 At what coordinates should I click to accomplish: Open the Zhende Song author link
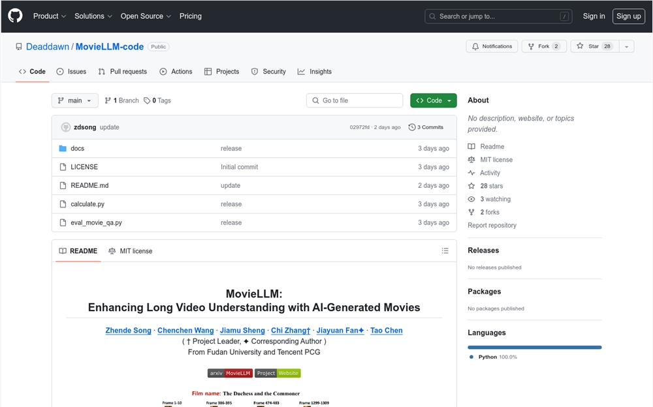(128, 331)
